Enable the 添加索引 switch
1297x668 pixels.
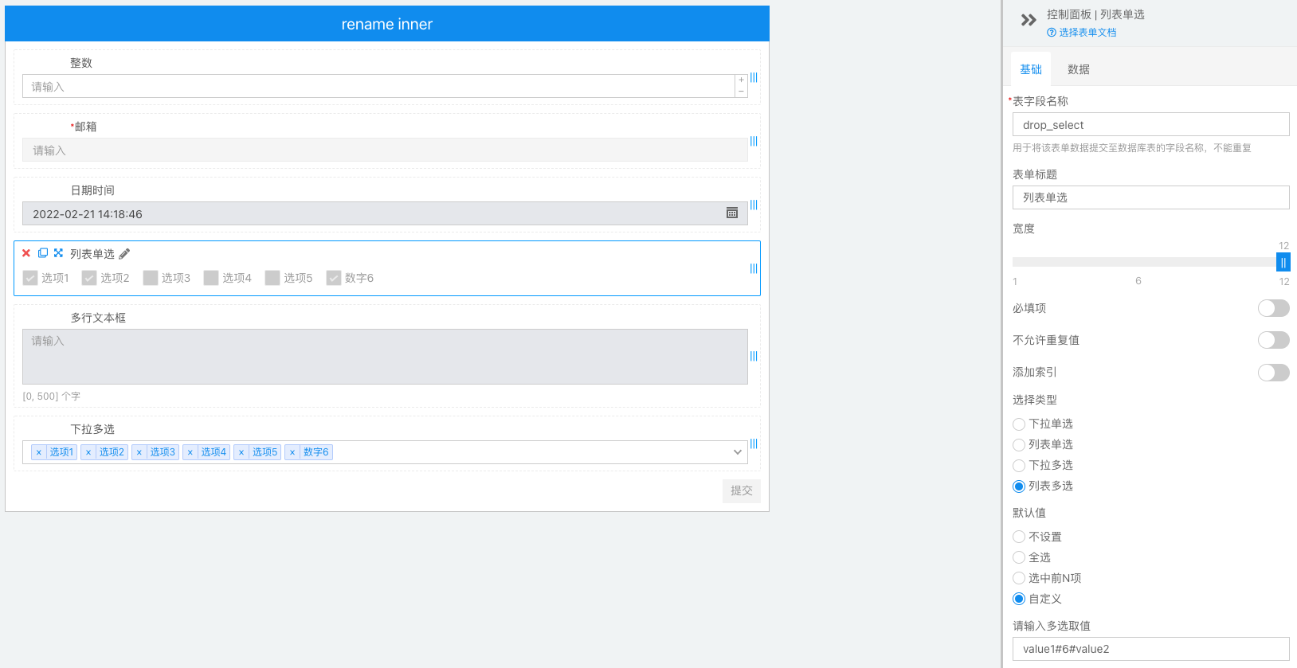[1273, 373]
